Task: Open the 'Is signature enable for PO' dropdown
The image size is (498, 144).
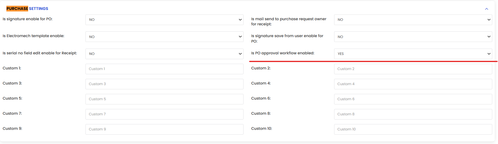Action: [164, 20]
